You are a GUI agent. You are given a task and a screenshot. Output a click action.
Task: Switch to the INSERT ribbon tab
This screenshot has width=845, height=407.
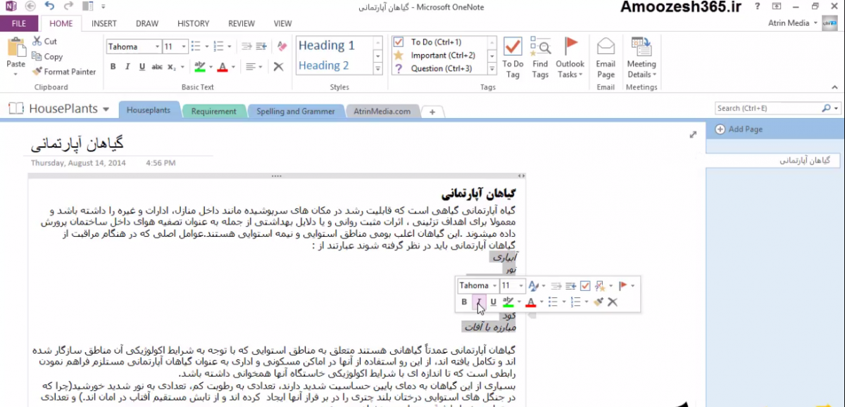tap(104, 23)
